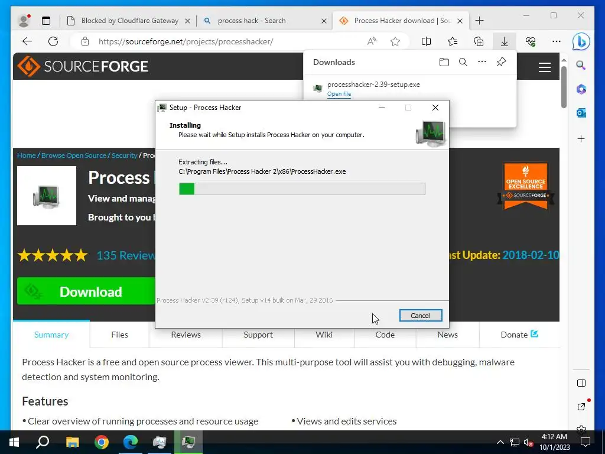Image resolution: width=605 pixels, height=454 pixels.
Task: Click Microsoft Edge taskbar icon
Action: click(x=131, y=442)
